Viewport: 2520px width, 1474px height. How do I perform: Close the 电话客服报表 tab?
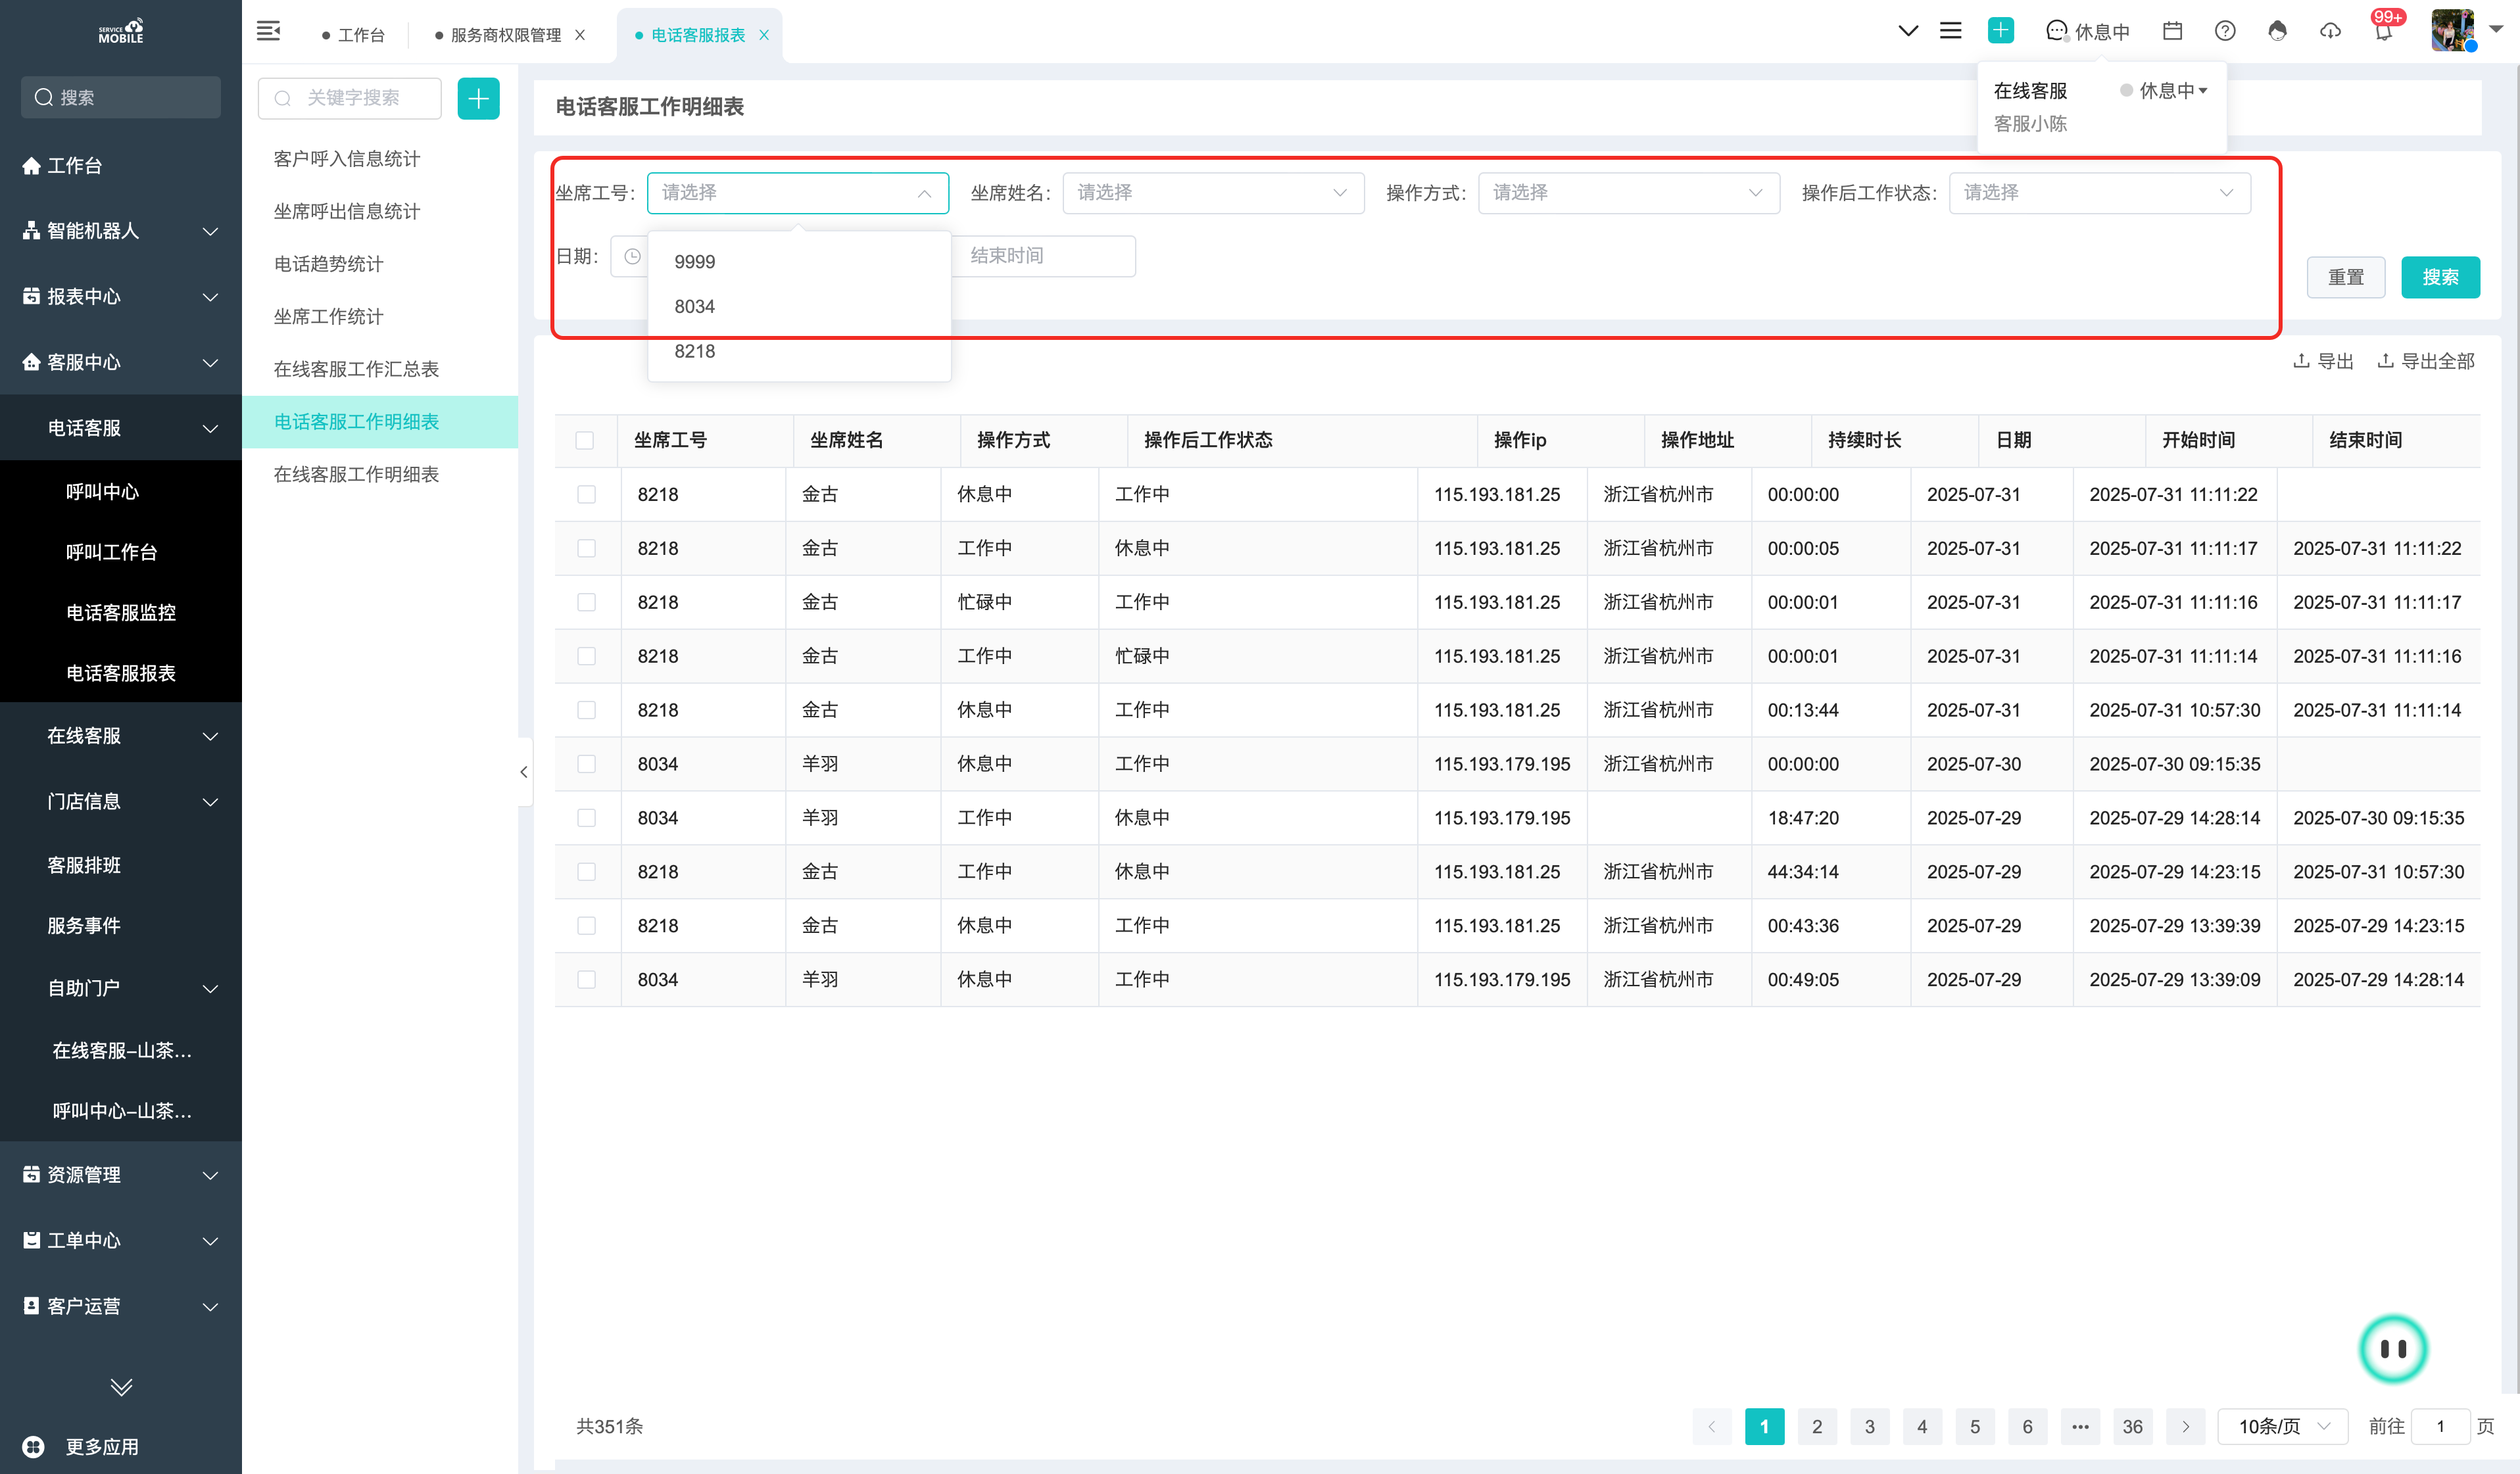click(x=764, y=35)
